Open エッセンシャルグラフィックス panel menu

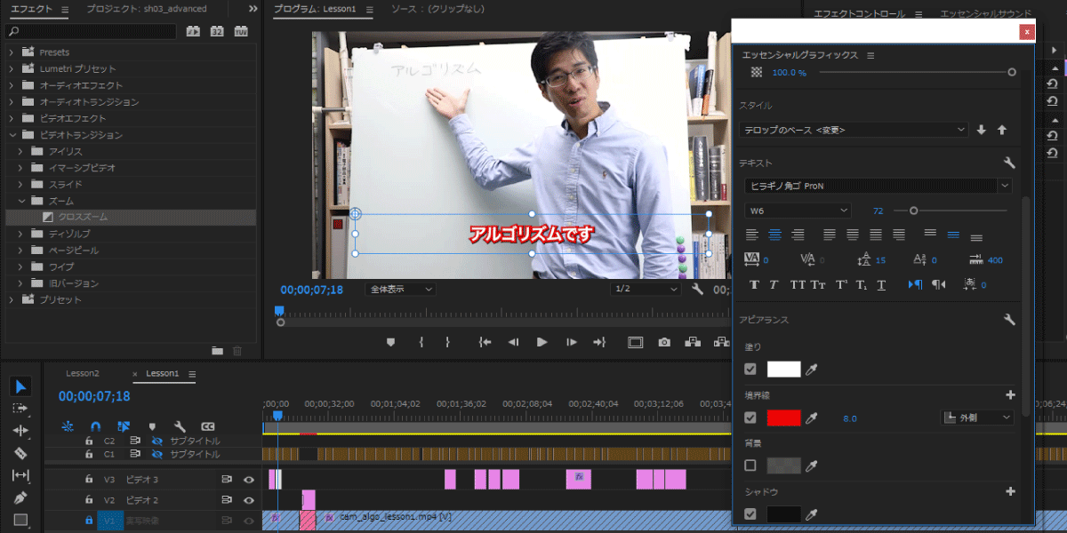click(x=870, y=55)
